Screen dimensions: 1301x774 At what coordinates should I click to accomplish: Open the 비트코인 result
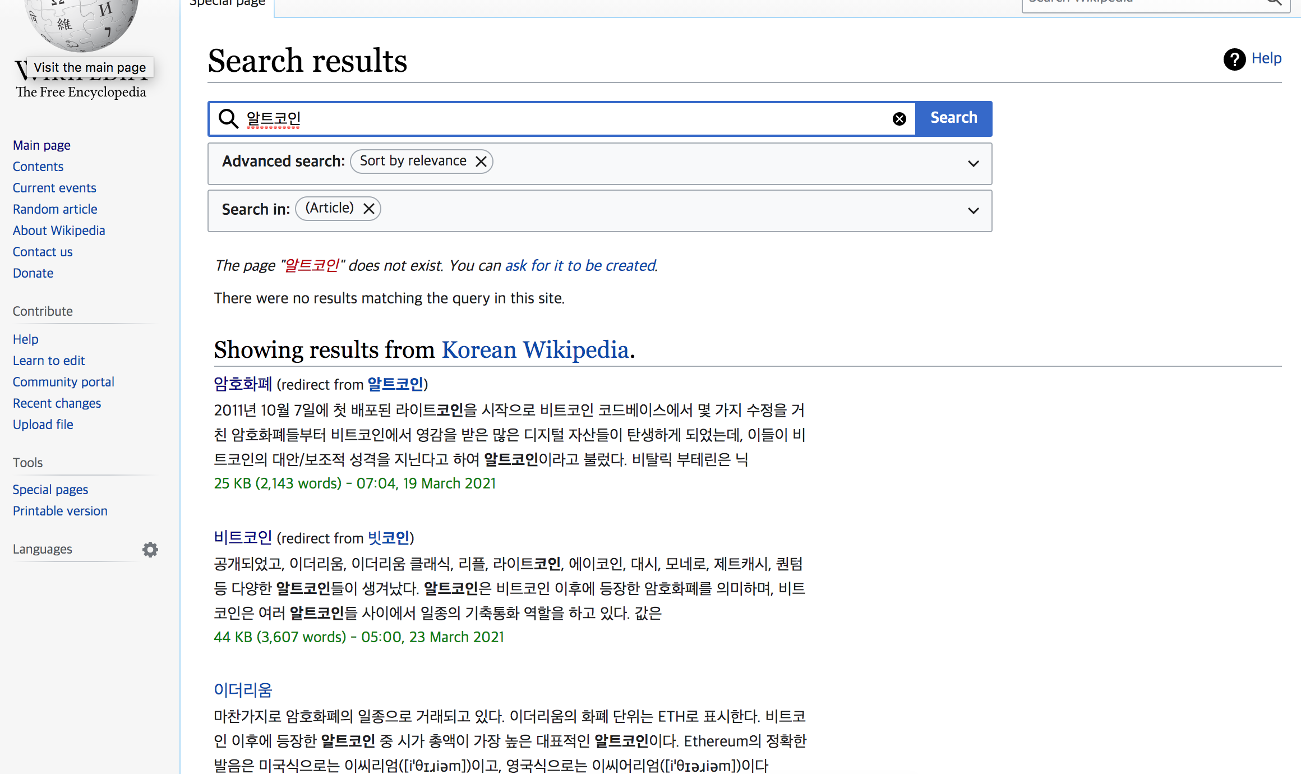(243, 538)
